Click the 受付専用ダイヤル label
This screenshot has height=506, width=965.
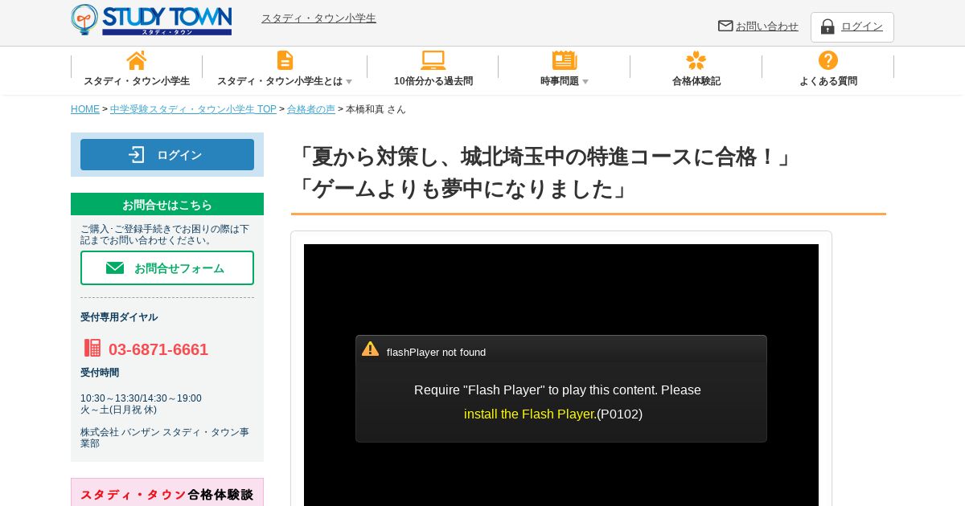(x=119, y=317)
